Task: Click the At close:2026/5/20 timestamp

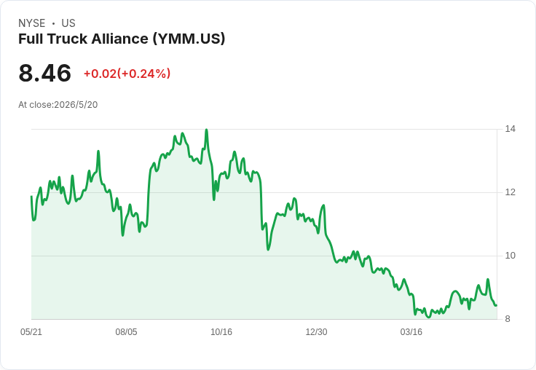Action: tap(58, 105)
